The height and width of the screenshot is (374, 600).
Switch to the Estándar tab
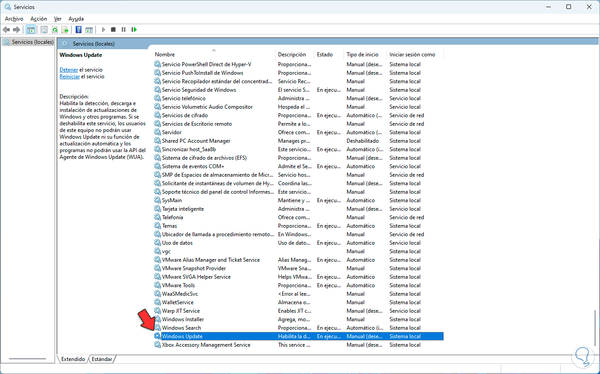click(x=102, y=359)
